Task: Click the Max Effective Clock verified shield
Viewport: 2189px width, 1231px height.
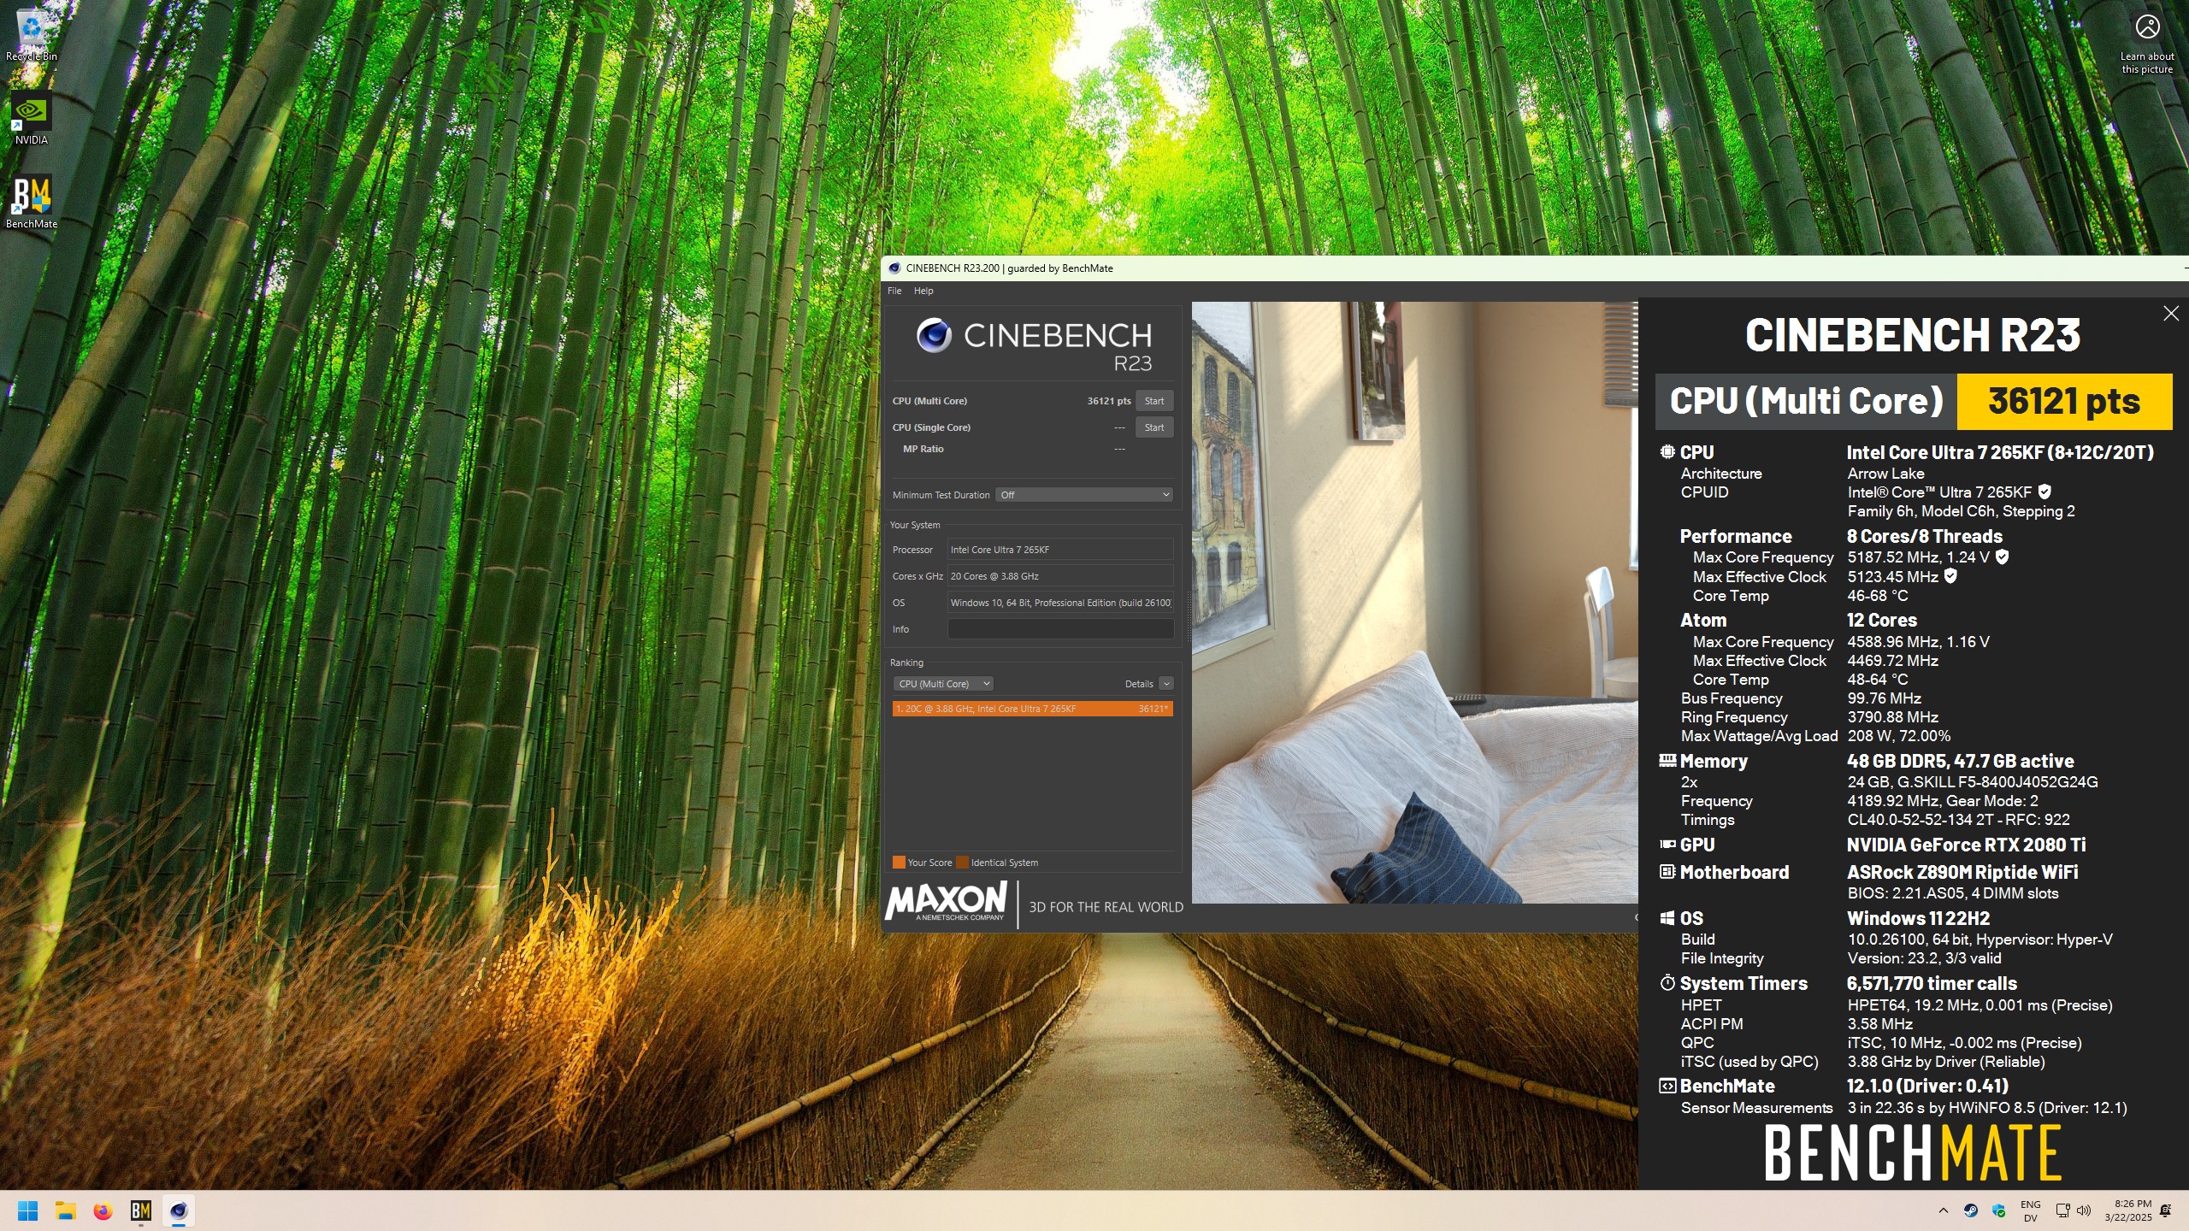Action: click(x=1950, y=577)
